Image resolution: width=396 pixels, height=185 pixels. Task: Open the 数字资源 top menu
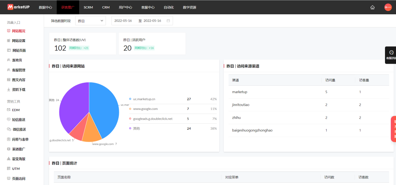(x=190, y=7)
